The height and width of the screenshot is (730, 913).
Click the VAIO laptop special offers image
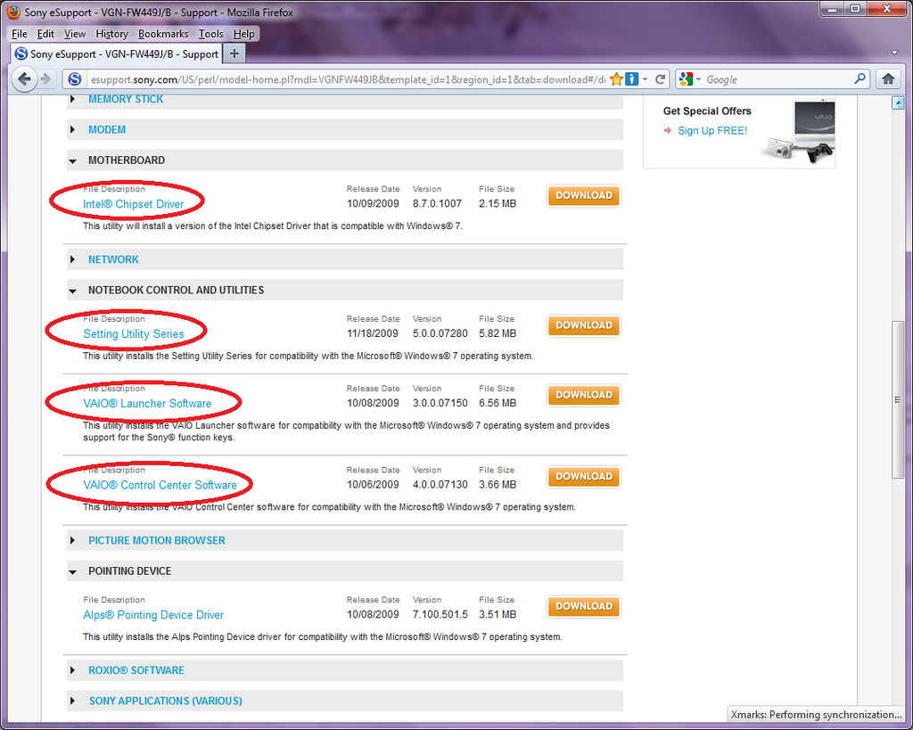pyautogui.click(x=799, y=132)
